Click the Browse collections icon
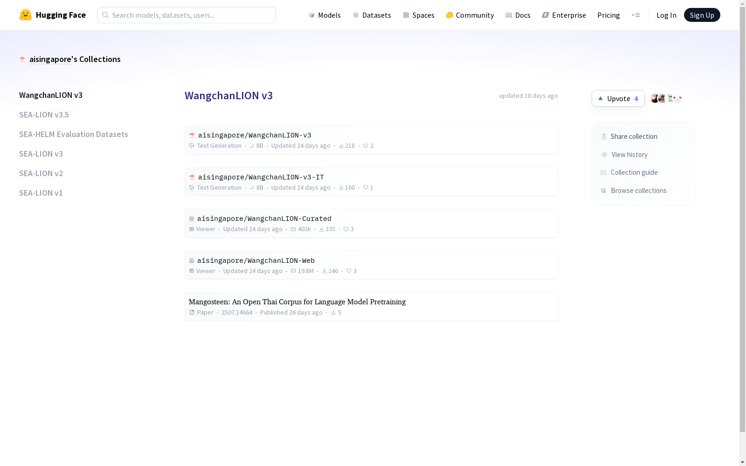 point(603,191)
